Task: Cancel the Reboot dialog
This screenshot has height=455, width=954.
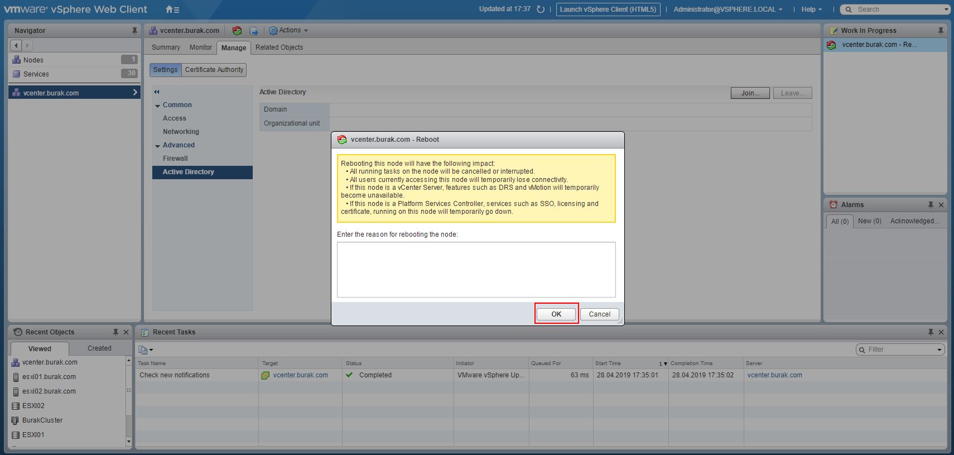Action: pos(600,314)
